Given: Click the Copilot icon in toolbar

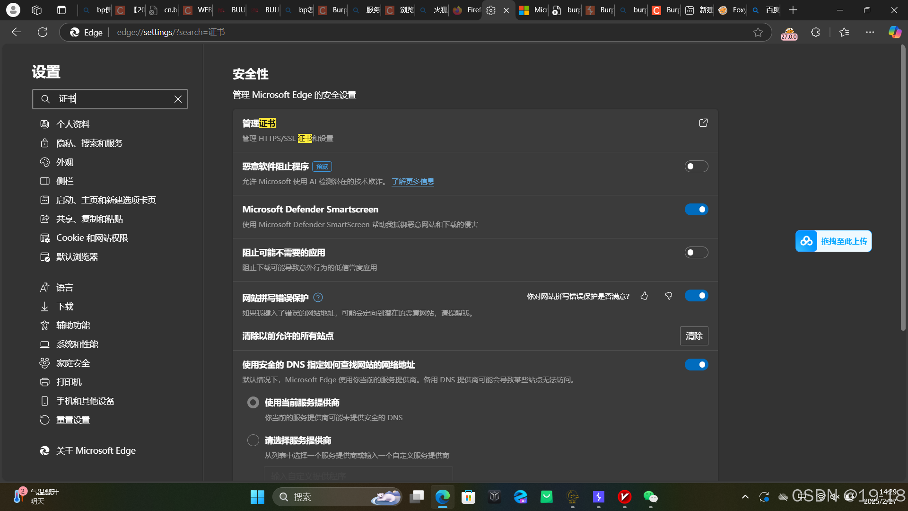Looking at the screenshot, I should [894, 32].
